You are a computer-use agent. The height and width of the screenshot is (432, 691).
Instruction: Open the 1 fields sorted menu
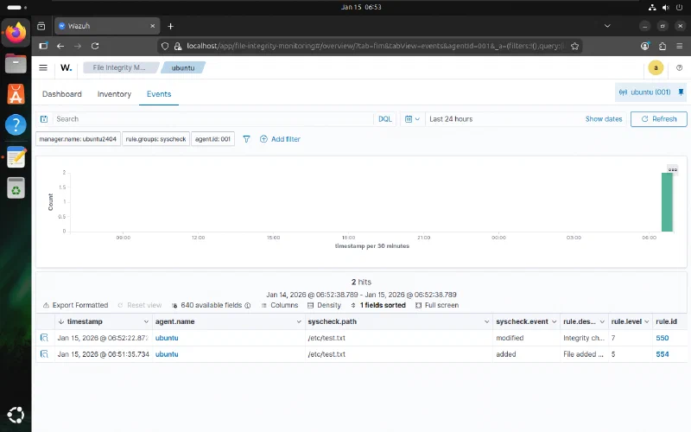coord(378,305)
